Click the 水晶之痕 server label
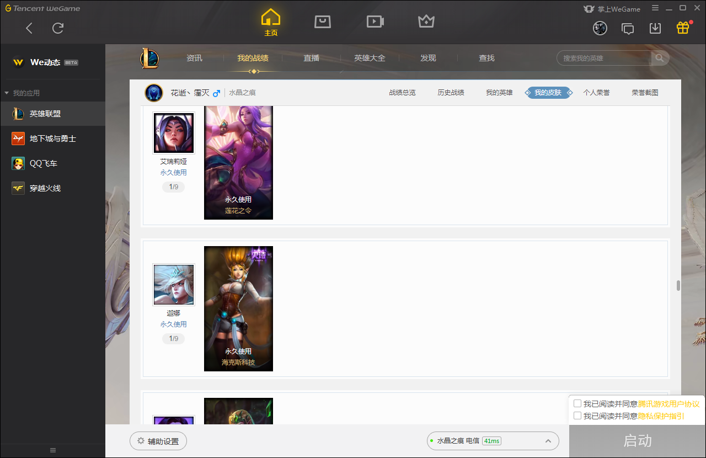706x458 pixels. click(242, 93)
